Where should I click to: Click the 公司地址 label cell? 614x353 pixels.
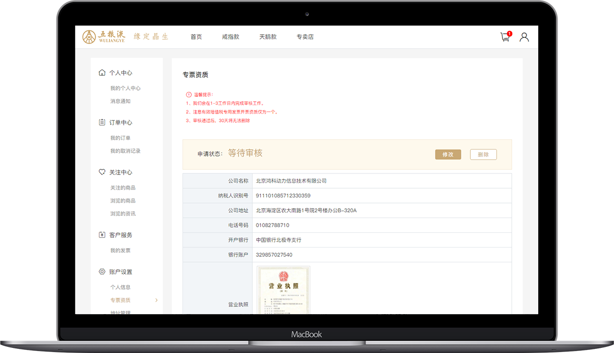coord(217,210)
